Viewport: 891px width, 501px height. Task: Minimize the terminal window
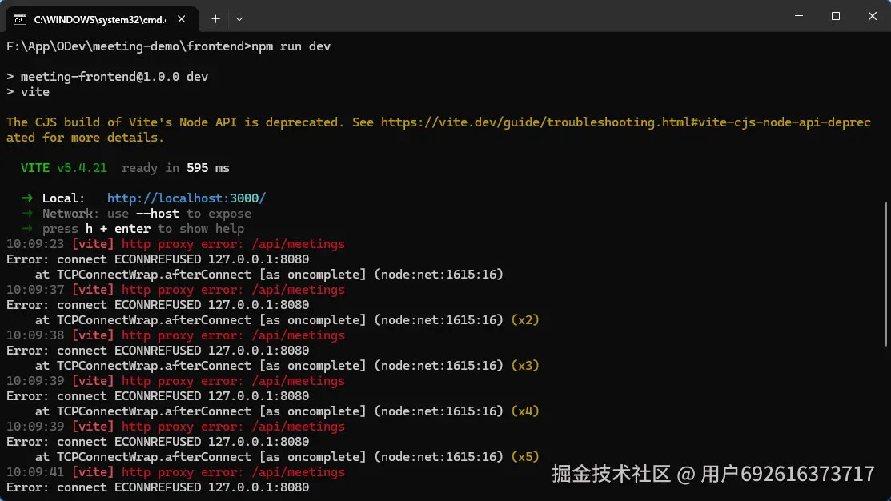click(799, 16)
